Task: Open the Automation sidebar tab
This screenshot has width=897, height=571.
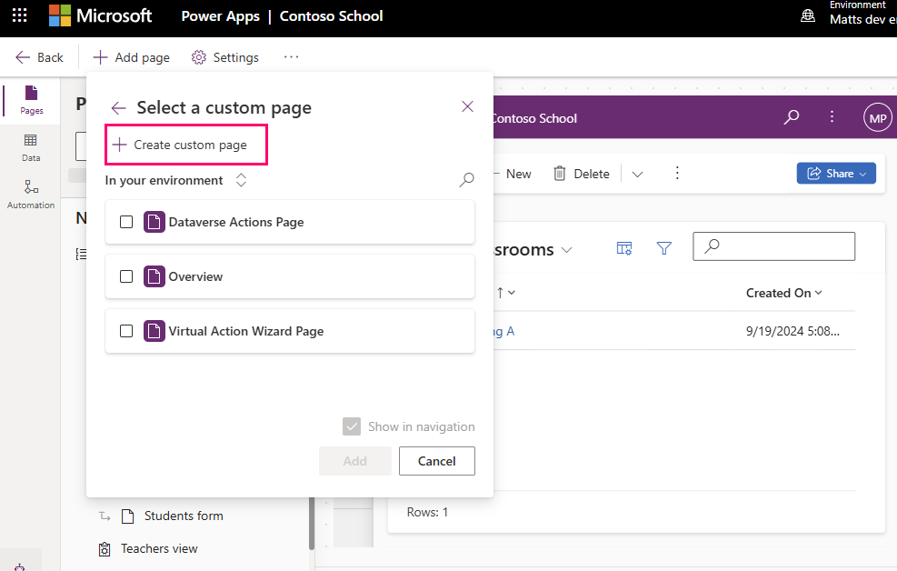Action: pos(31,195)
